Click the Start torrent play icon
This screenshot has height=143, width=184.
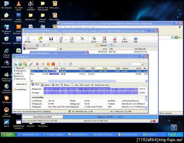(x=44, y=64)
